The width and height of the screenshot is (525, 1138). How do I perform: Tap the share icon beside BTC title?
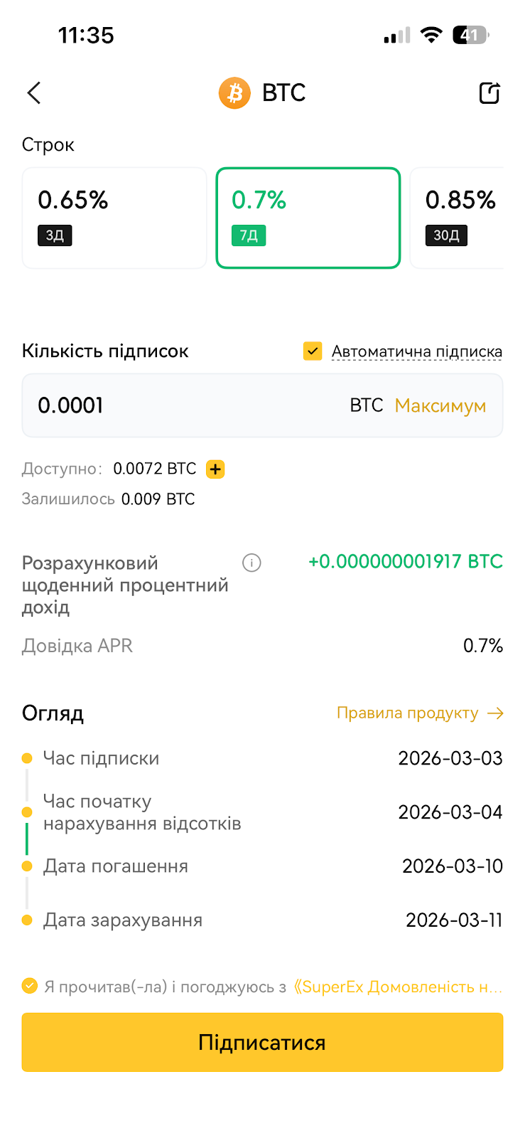[x=489, y=93]
